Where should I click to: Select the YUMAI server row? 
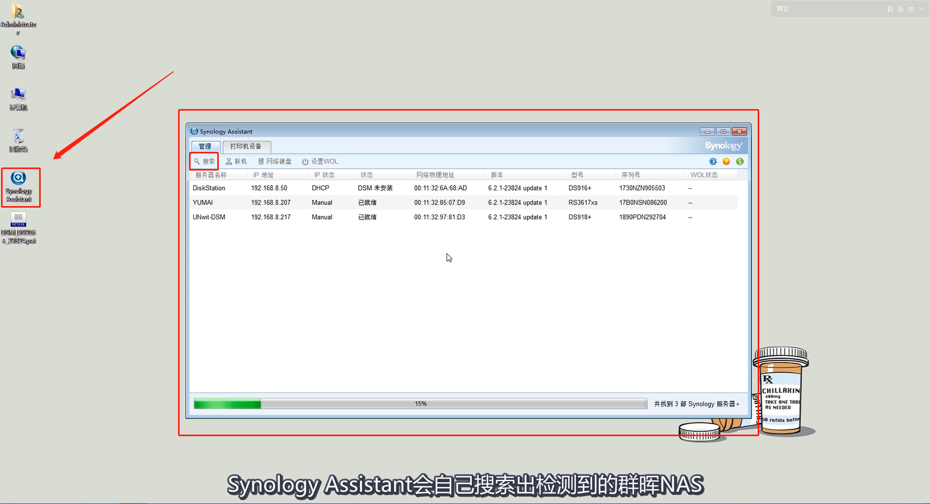464,202
